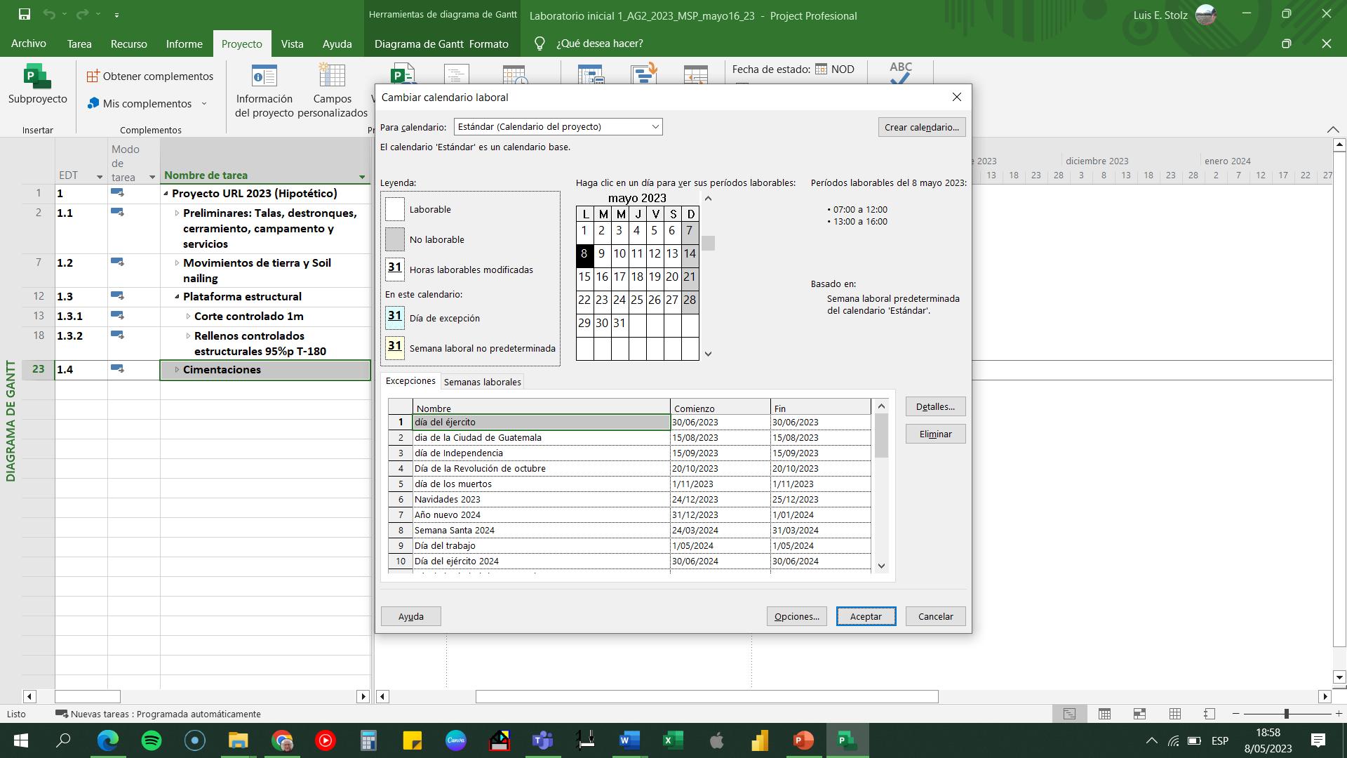Screen dimensions: 1347x758
Task: Collapse the Plataforma estructural task
Action: click(177, 297)
